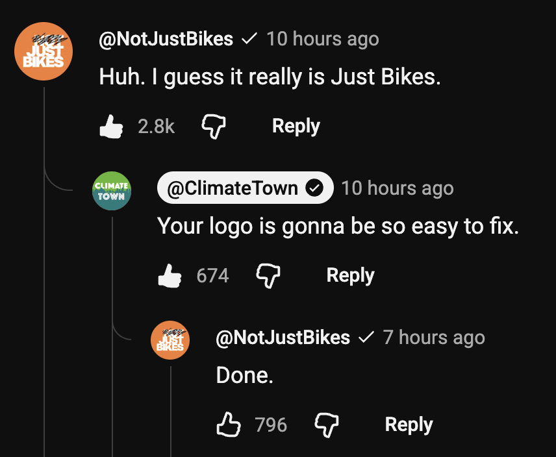Open the ClimateTown channel avatar
The width and height of the screenshot is (556, 457).
coord(112,191)
